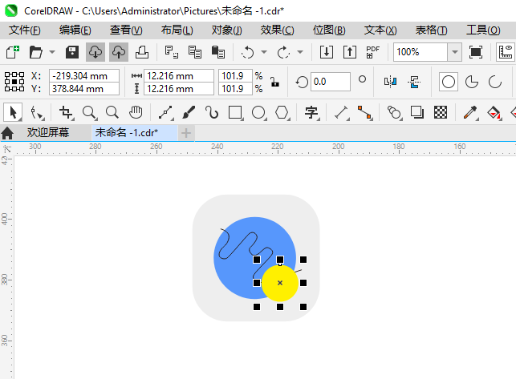Open a file with folder icon

(x=36, y=52)
